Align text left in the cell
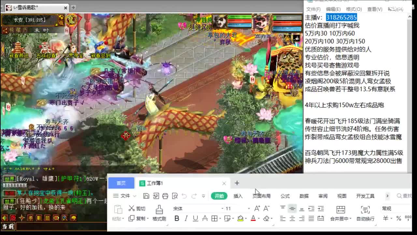Viewport: 417px width, 235px height. click(283, 218)
